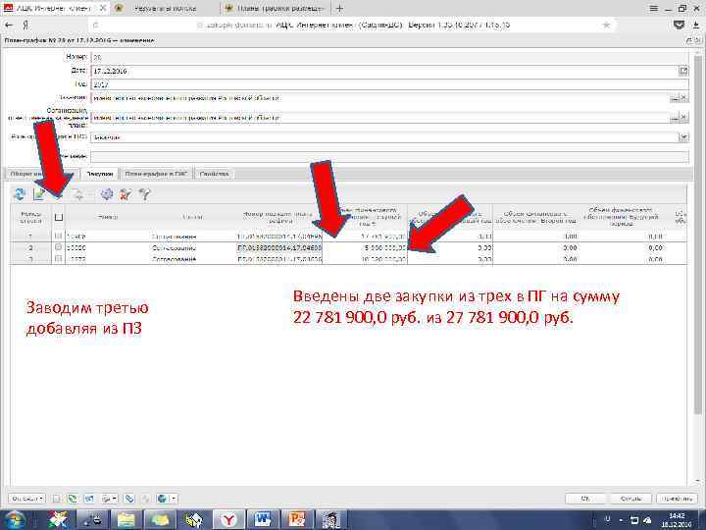706x530 pixels.
Task: Expand the dropdown field below Организация
Action: 683,137
